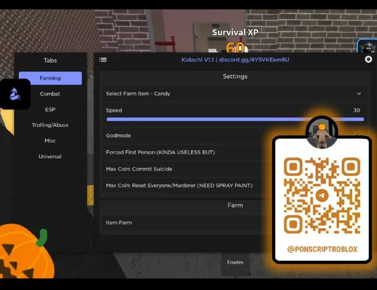
Task: Select the fox logo on the left edge
Action: (x=16, y=94)
